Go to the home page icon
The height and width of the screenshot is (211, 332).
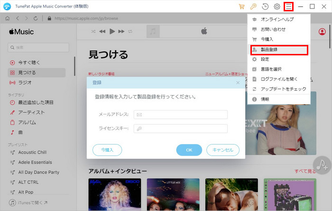8,18
